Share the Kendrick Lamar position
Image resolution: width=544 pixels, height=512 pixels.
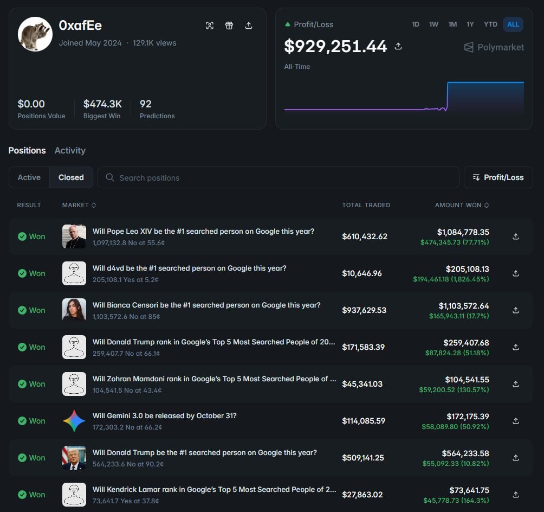(x=516, y=494)
